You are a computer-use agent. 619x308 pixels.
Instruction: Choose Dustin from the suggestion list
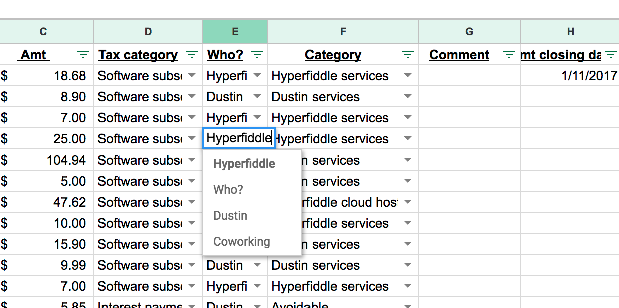click(x=252, y=216)
